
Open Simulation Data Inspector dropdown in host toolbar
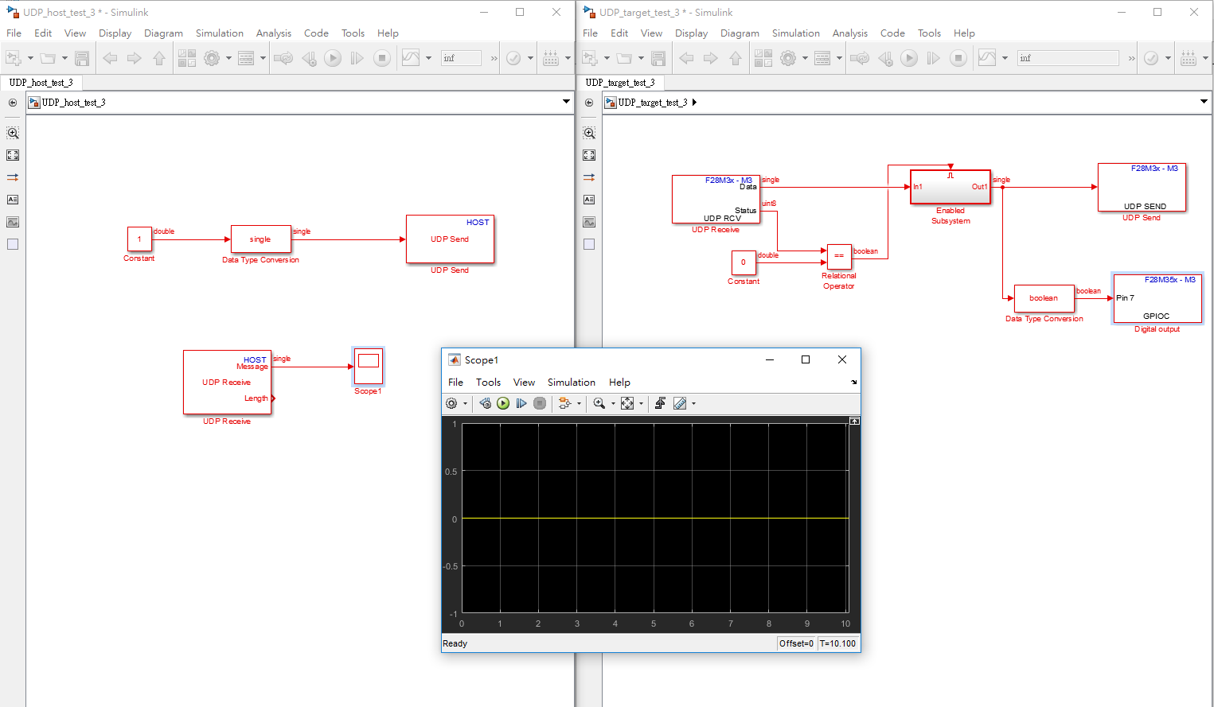(428, 58)
